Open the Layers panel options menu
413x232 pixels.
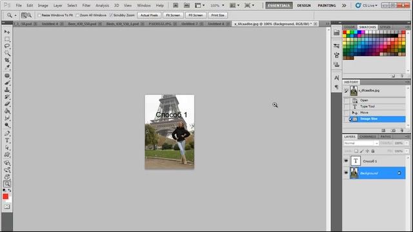point(407,137)
